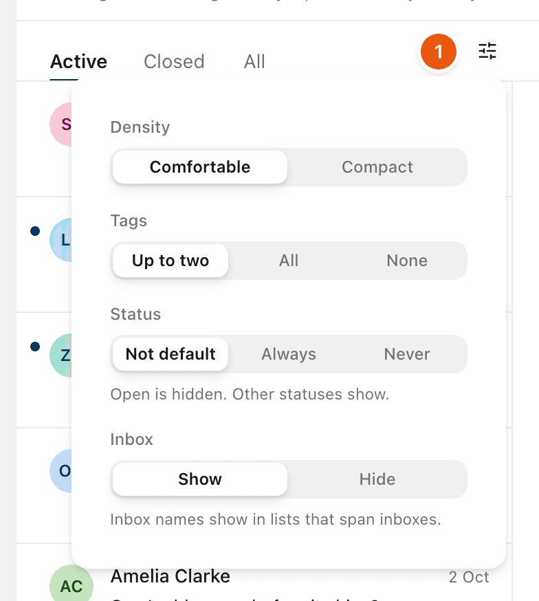This screenshot has width=539, height=601.
Task: Click the light blue O avatar
Action: pyautogui.click(x=61, y=470)
